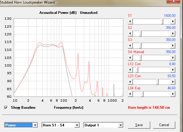Click the S1 slider thumb

pyautogui.click(x=162, y=22)
